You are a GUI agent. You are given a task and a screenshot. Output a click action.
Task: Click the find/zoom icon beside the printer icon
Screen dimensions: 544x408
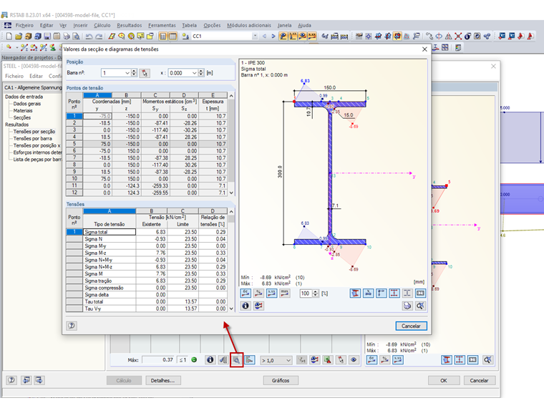click(x=420, y=306)
